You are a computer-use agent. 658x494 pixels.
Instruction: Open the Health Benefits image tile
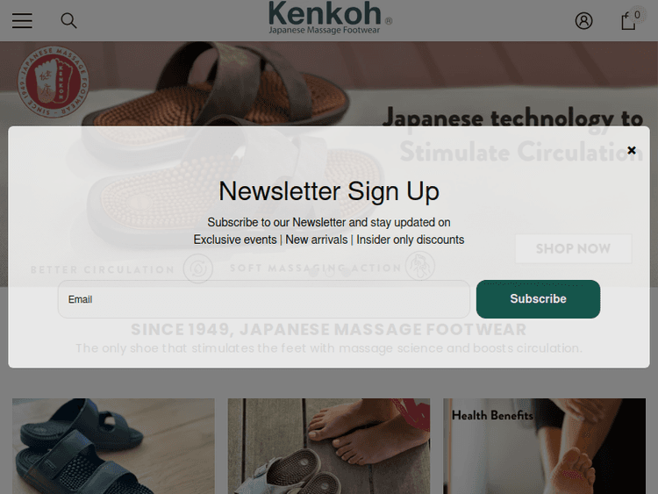coord(544,446)
